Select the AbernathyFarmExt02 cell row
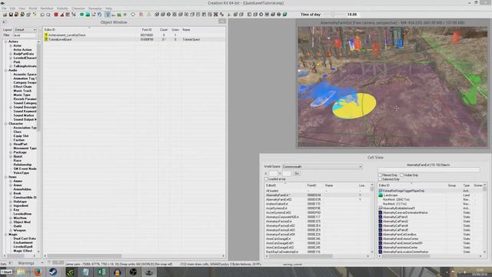 pyautogui.click(x=317, y=199)
